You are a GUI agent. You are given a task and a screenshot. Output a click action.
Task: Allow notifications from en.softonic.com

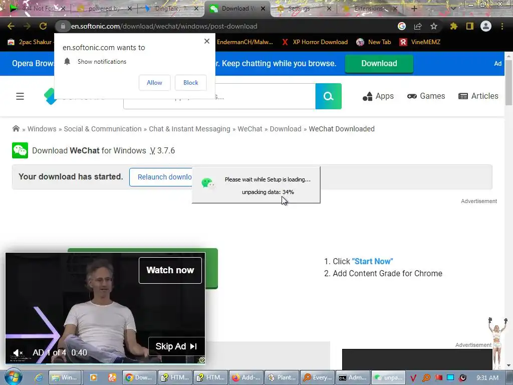[154, 83]
